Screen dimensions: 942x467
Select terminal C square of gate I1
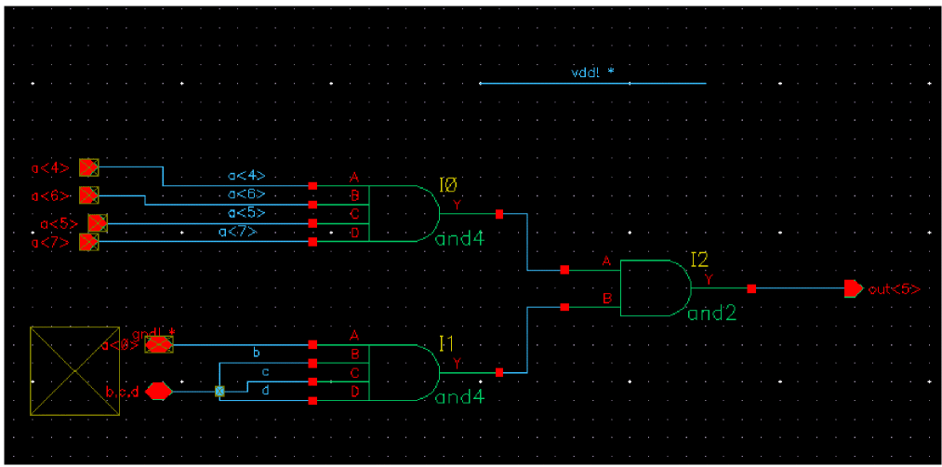(x=312, y=381)
